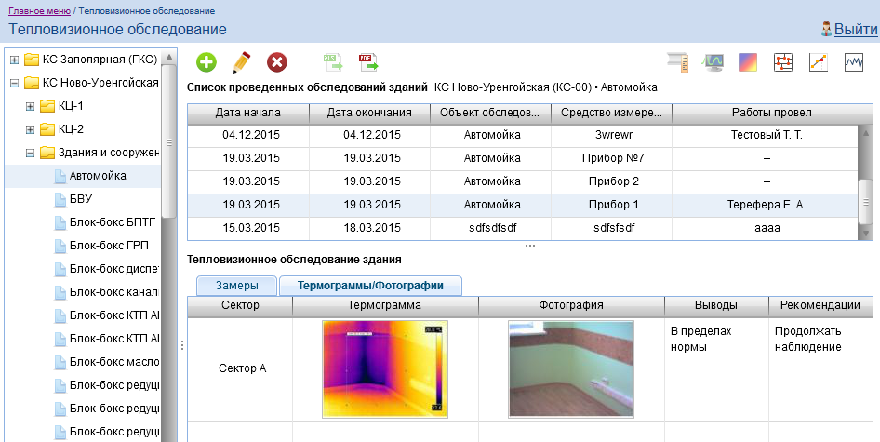
Task: Click the КЦ-2 folder icon
Action: [47, 129]
